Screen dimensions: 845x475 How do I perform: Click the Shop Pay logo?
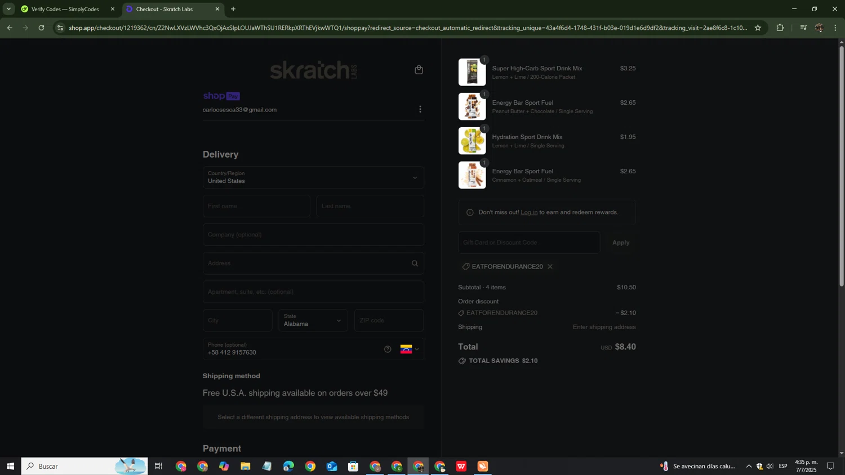[x=221, y=96]
